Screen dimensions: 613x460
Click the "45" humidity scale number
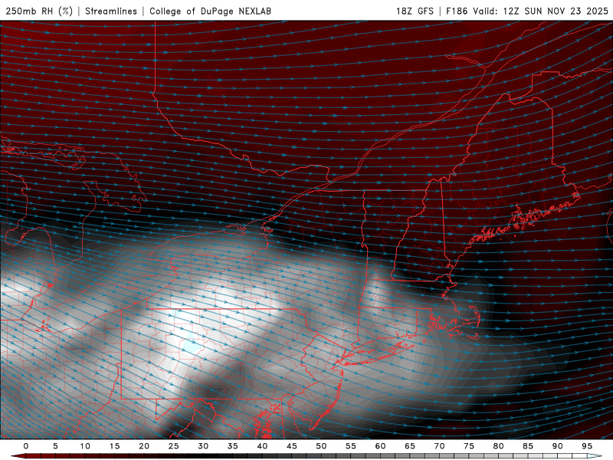click(292, 446)
